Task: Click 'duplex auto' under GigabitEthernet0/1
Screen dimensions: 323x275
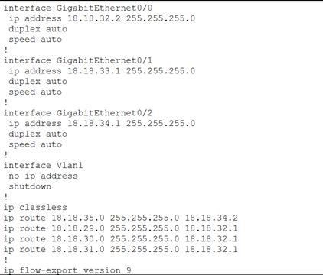Action: [38, 82]
